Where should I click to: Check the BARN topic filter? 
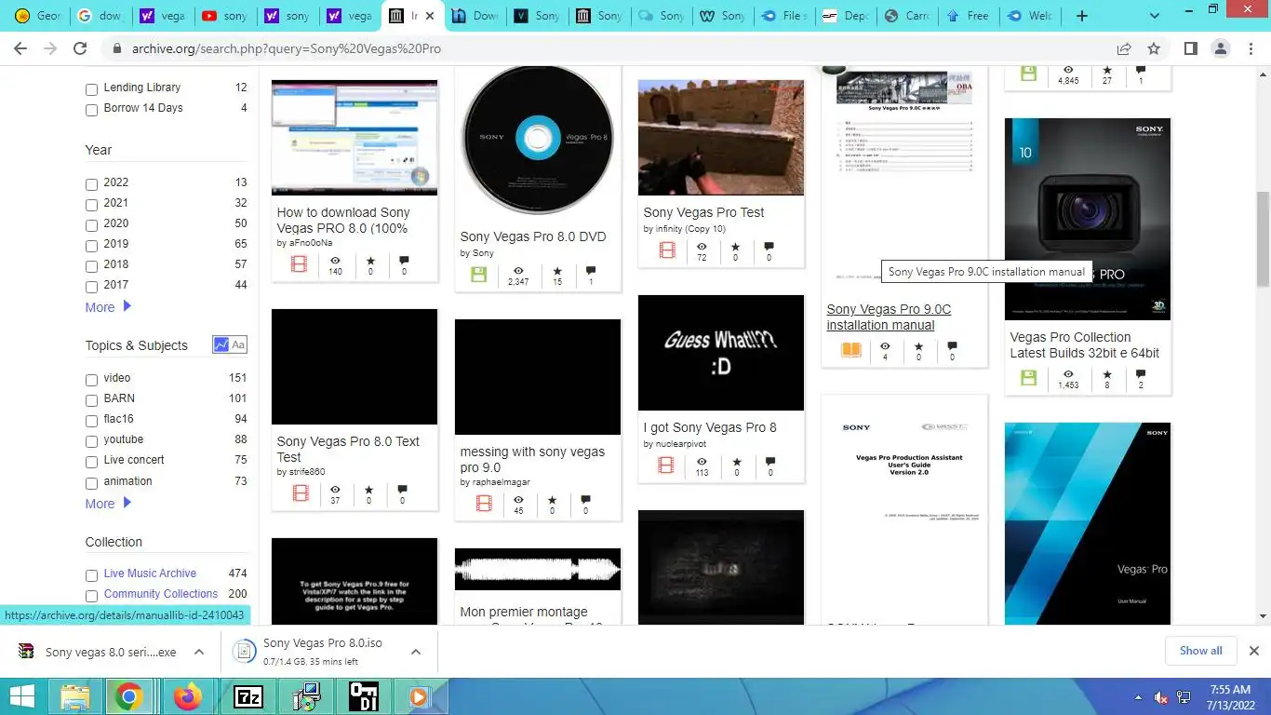click(x=91, y=400)
